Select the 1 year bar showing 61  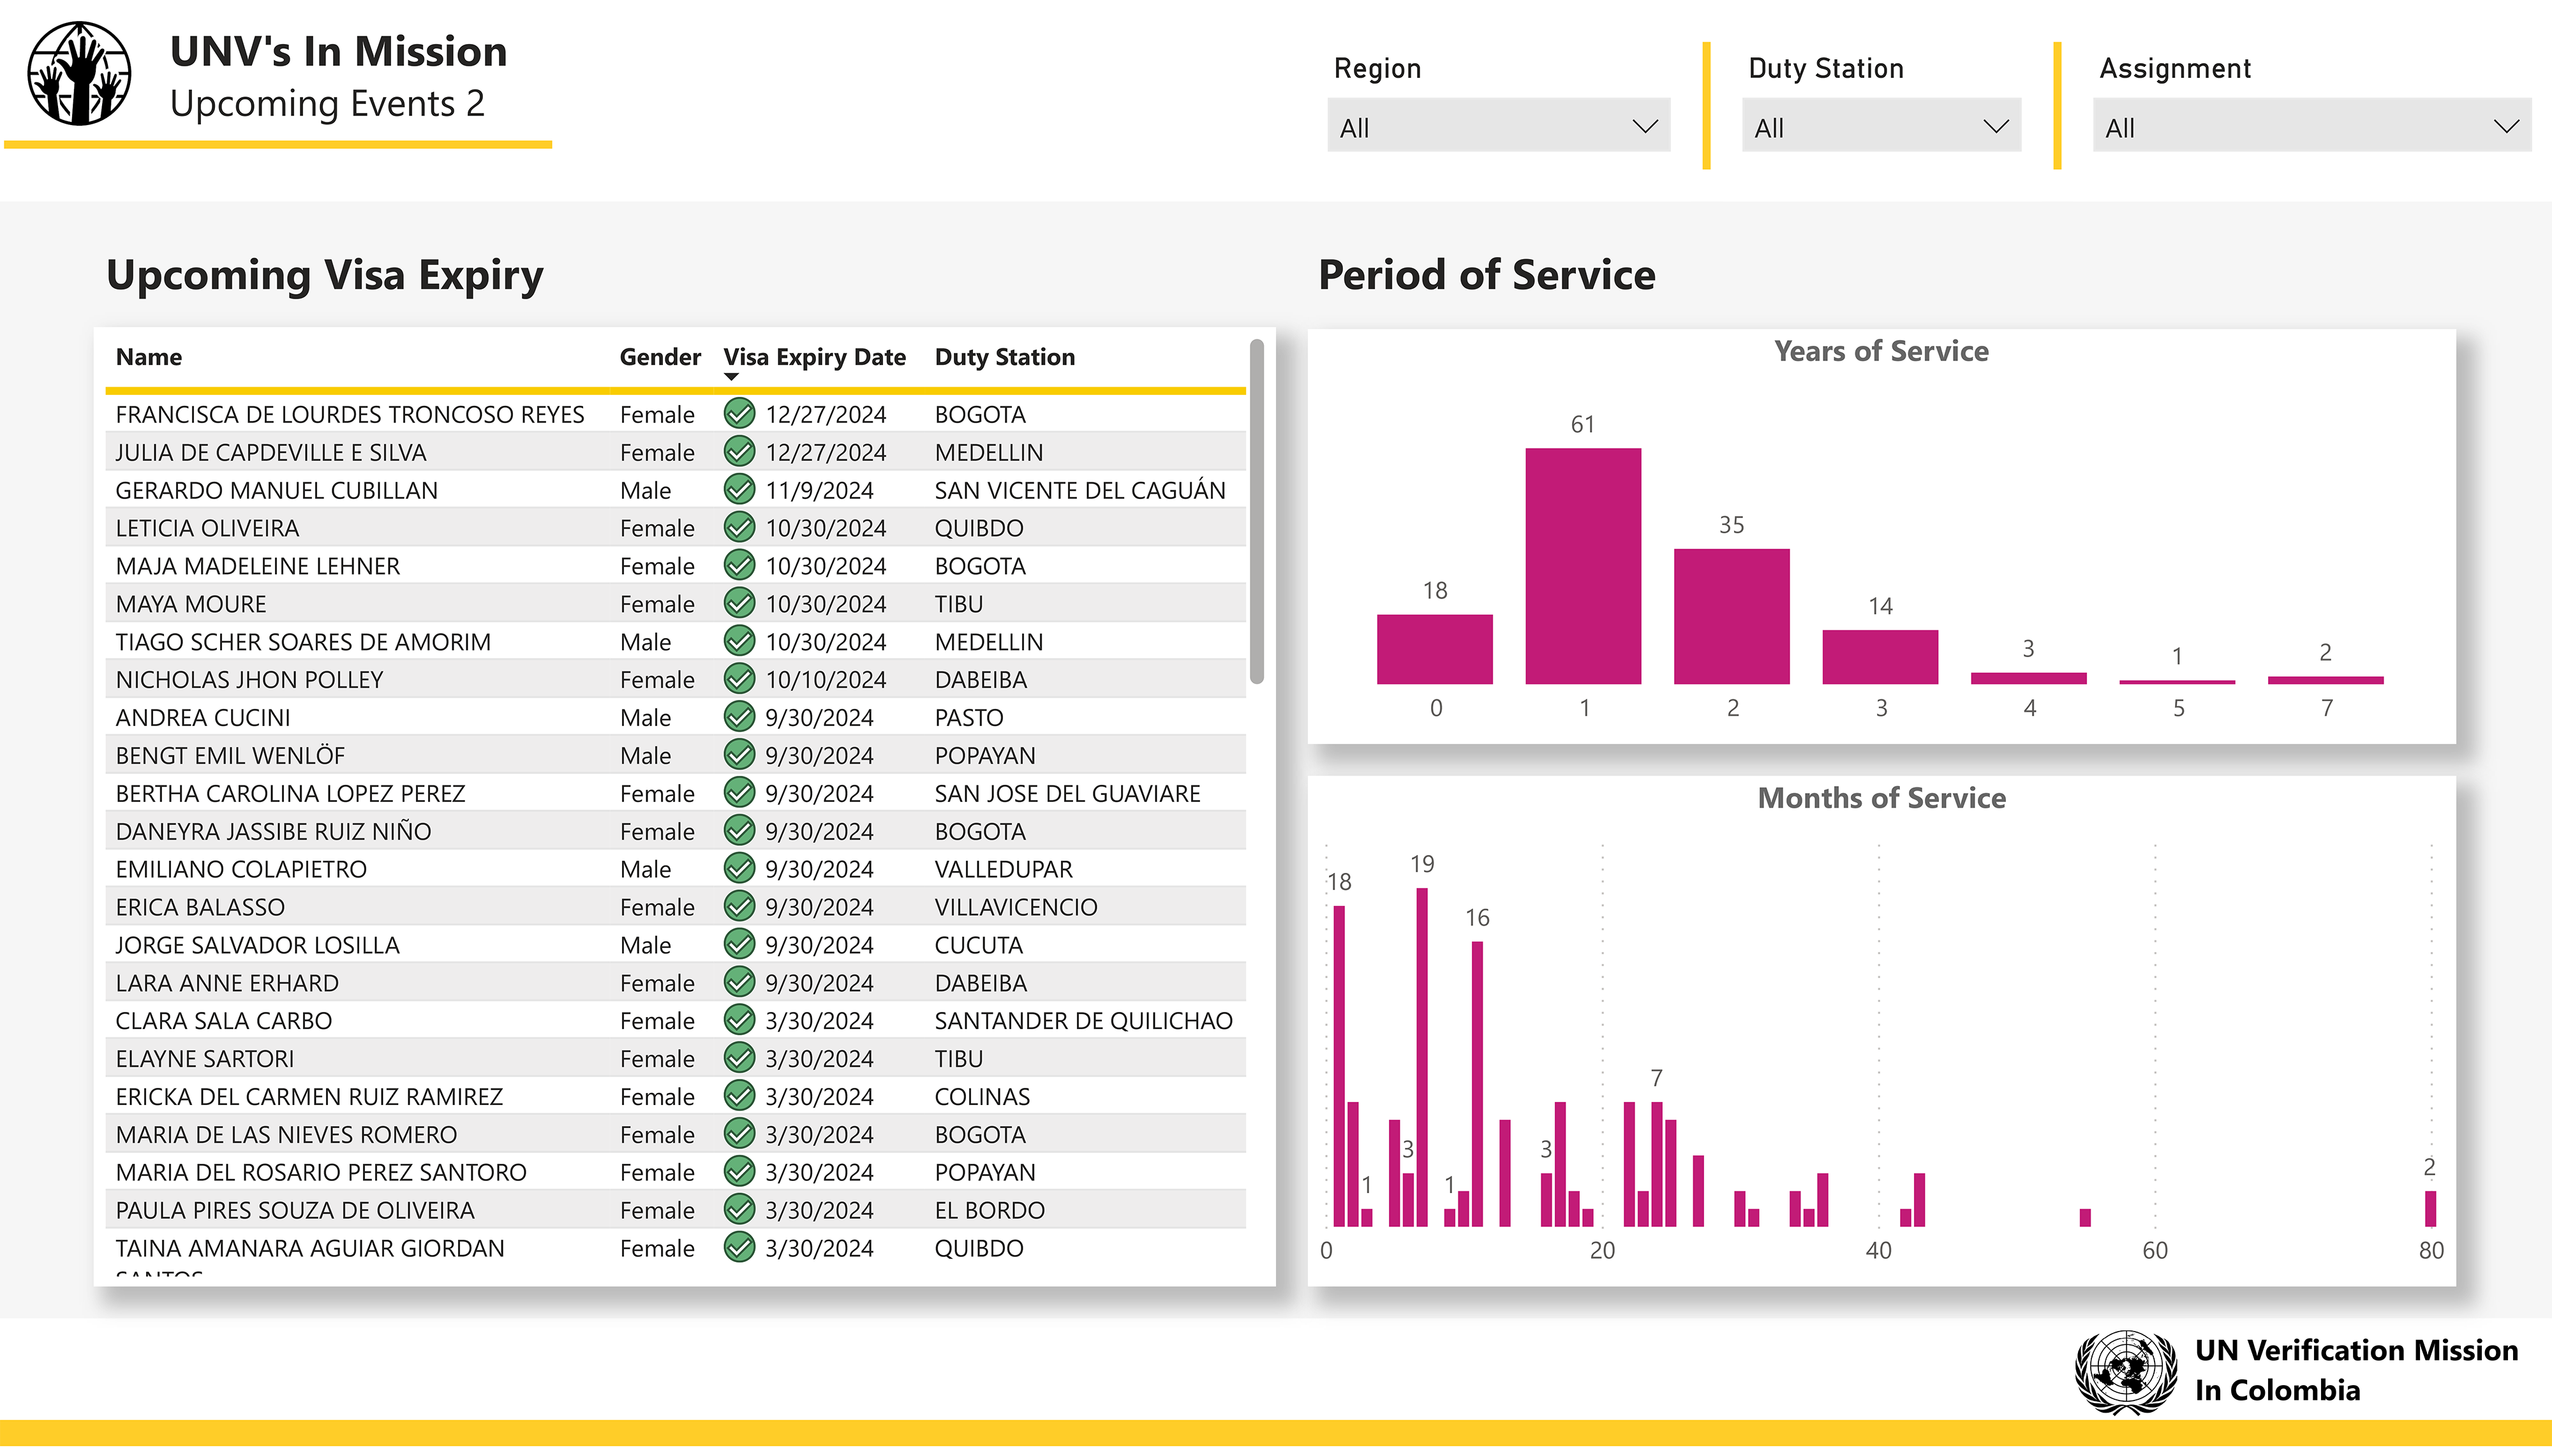(x=1582, y=566)
